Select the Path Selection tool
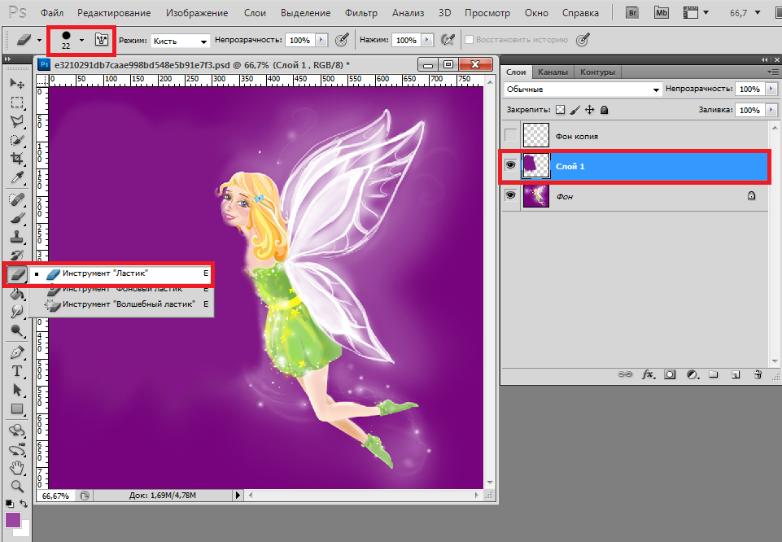The width and height of the screenshot is (782, 542). tap(17, 390)
